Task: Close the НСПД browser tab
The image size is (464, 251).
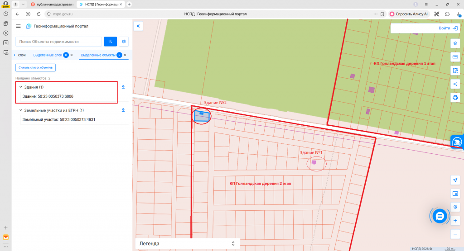Action: coord(121,5)
